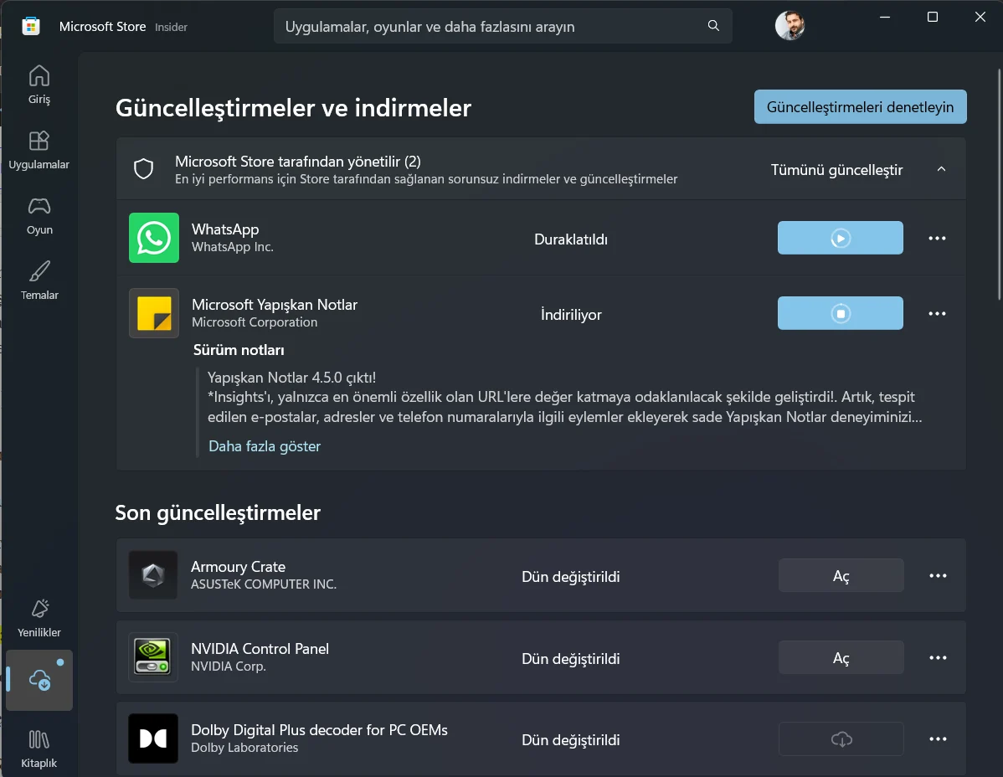Click the shield icon beside Microsoft Store tarafından yönetilir
The height and width of the screenshot is (777, 1003).
coord(143,169)
